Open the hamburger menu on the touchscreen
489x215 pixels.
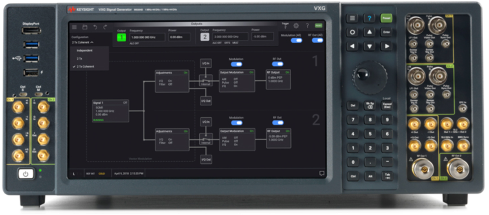[74, 27]
